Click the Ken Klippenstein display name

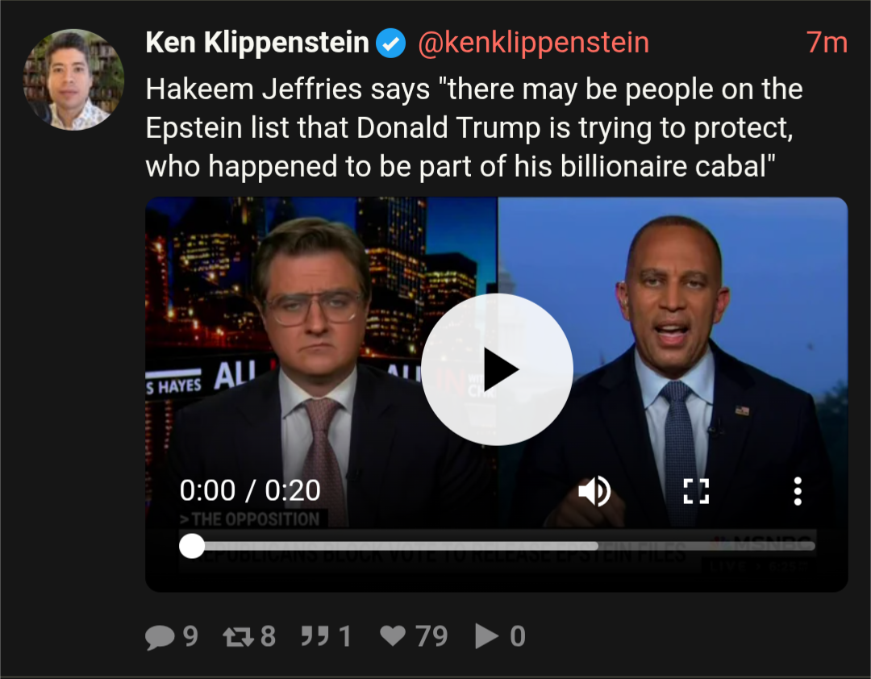point(257,43)
